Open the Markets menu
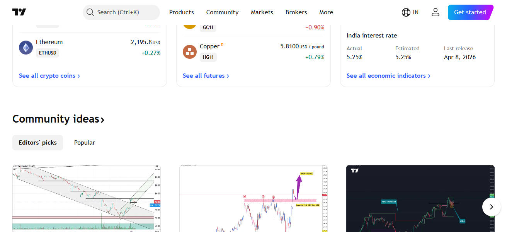The width and height of the screenshot is (507, 232). [262, 12]
